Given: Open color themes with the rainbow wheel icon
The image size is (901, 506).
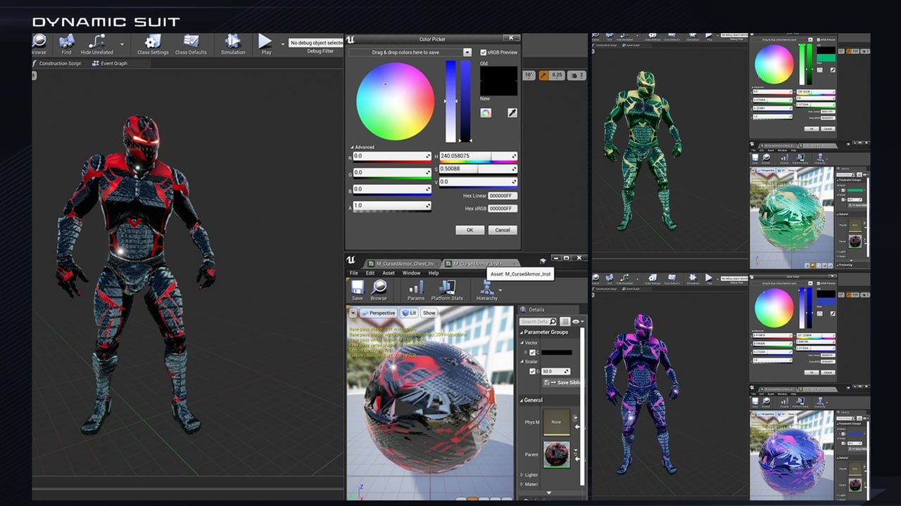Looking at the screenshot, I should (486, 113).
